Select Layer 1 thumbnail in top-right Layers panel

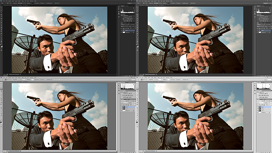click(260, 31)
